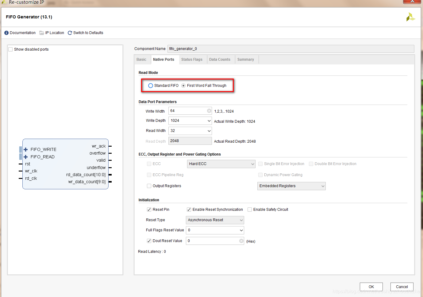Open the Embedded Registers dropdown

pos(291,186)
